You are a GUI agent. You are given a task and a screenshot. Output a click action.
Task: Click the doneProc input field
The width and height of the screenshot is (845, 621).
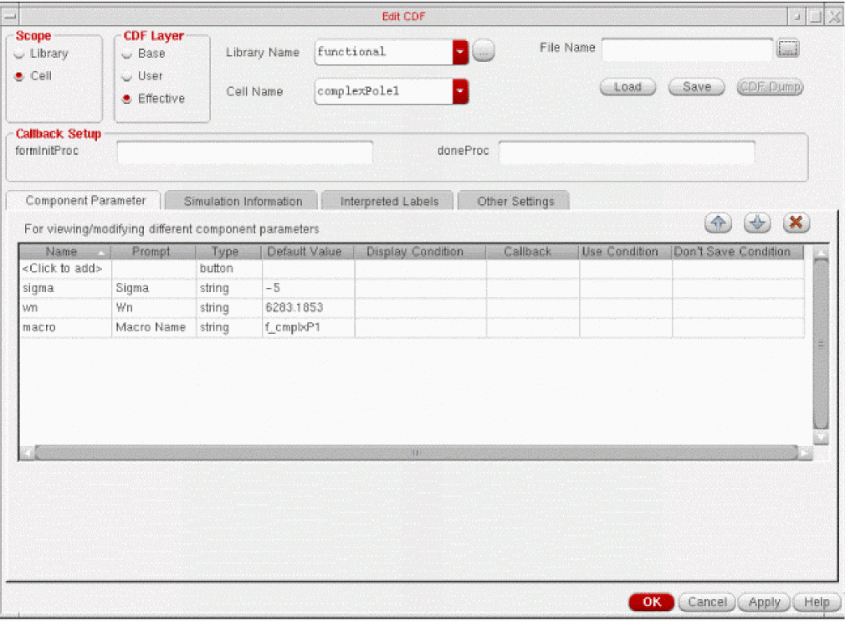click(x=626, y=152)
